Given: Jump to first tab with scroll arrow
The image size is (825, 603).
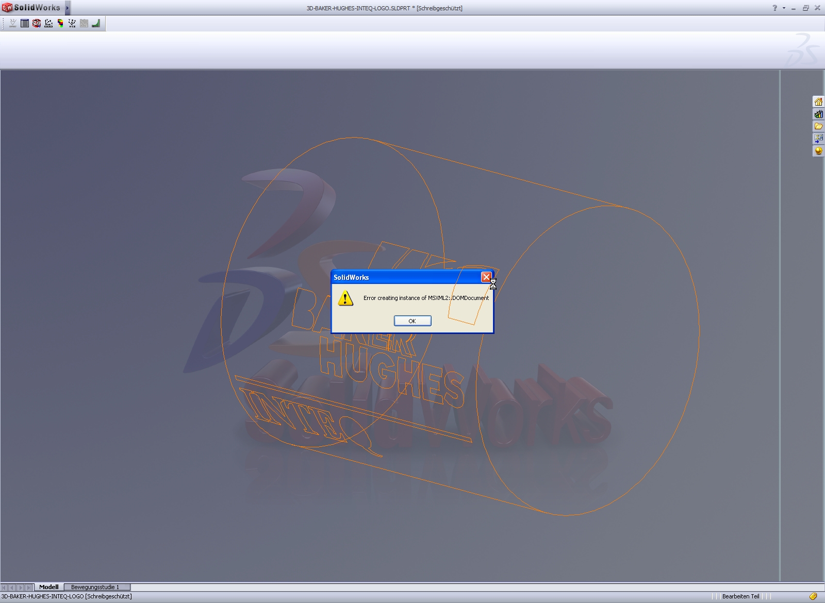Looking at the screenshot, I should point(5,587).
